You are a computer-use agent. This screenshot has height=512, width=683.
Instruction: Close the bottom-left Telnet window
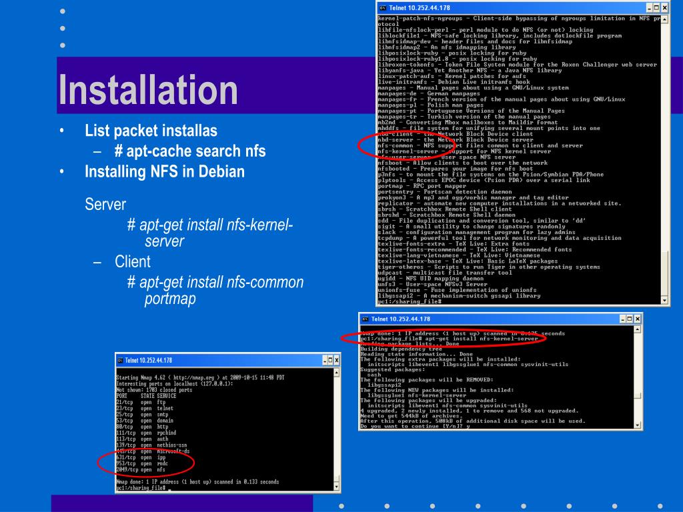[336, 361]
